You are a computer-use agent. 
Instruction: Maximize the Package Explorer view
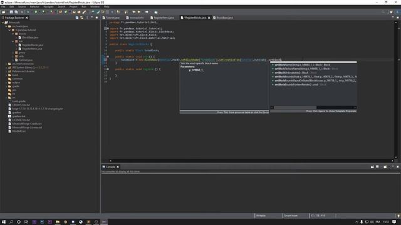pos(96,17)
